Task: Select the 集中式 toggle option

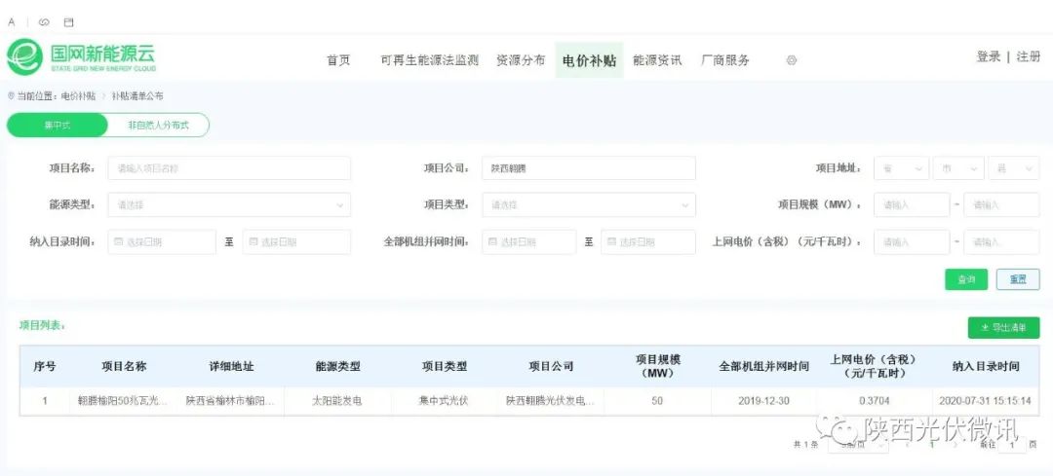Action: point(58,126)
